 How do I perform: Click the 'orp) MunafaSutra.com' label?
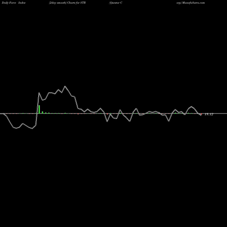coord(191,3)
